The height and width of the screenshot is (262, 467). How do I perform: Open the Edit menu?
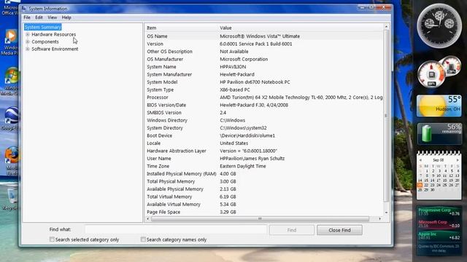(x=39, y=17)
